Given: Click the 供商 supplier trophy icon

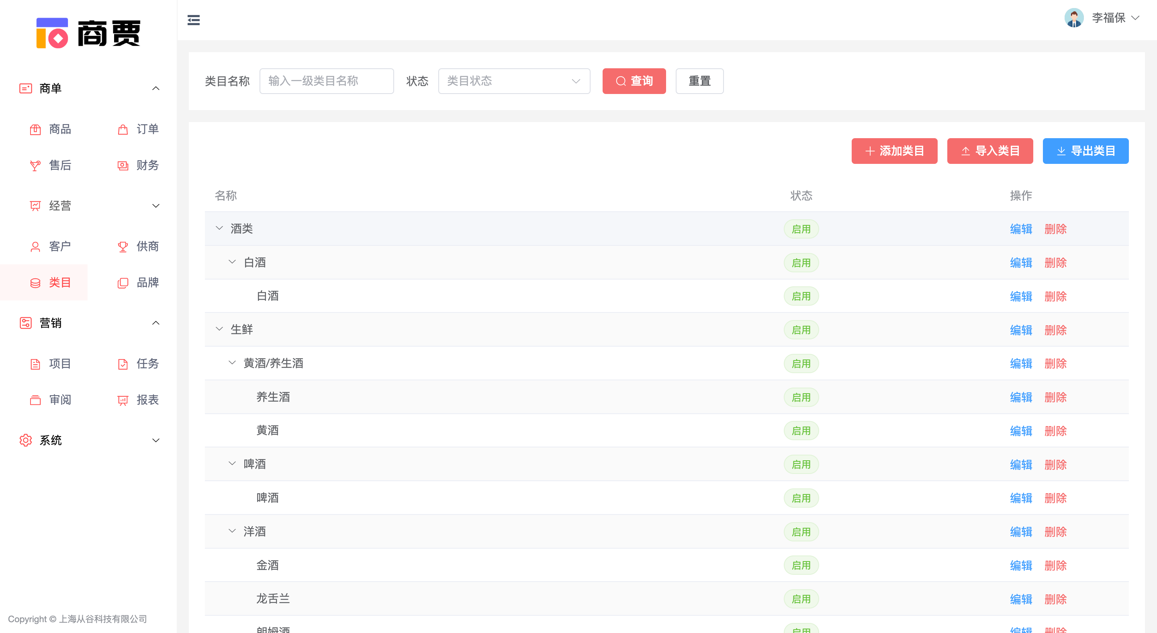Looking at the screenshot, I should (123, 247).
